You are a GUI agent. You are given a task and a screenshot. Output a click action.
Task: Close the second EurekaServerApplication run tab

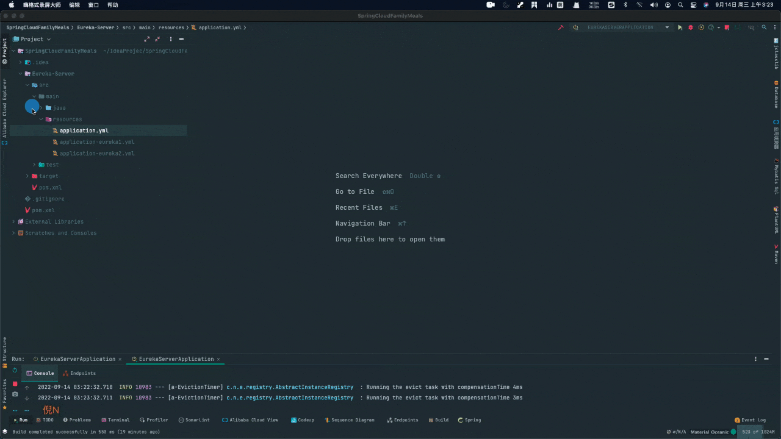pyautogui.click(x=218, y=359)
